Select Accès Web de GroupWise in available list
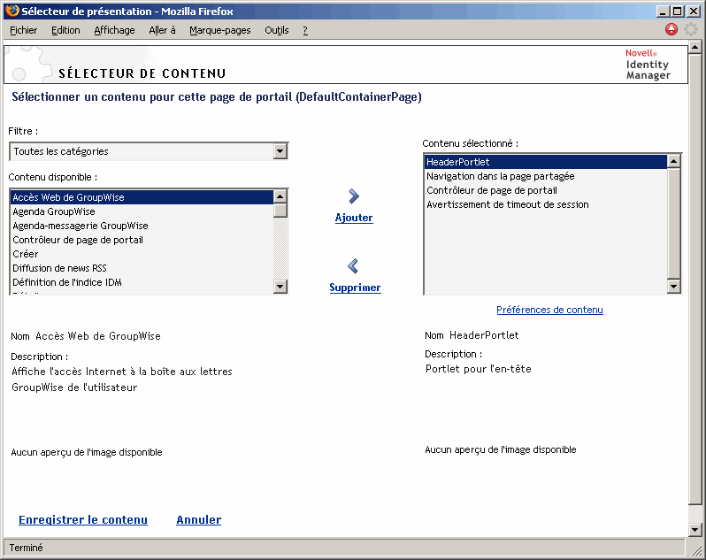This screenshot has width=706, height=560. tap(142, 197)
